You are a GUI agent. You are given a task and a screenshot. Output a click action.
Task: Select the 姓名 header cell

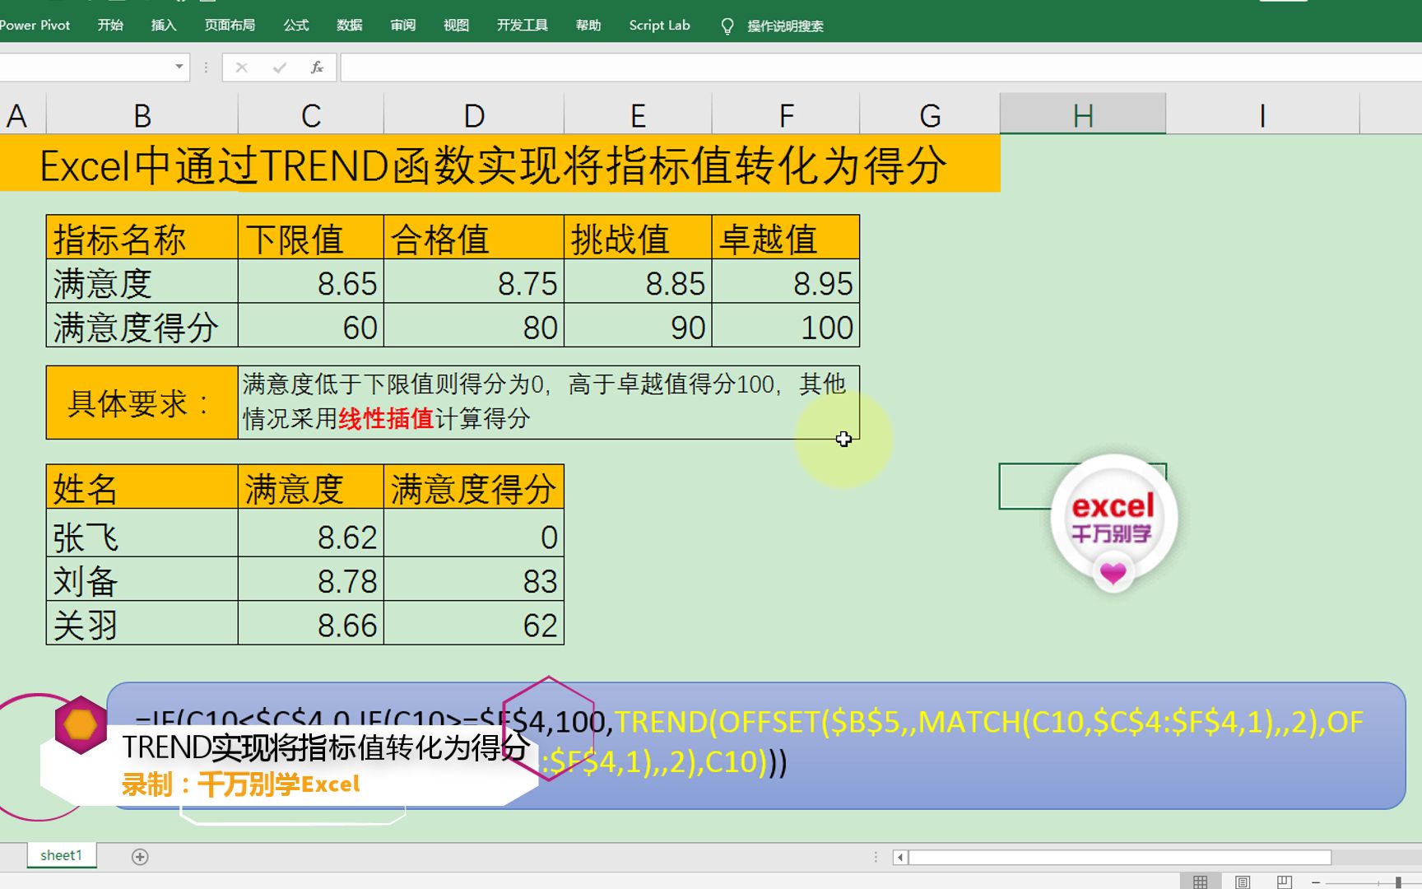click(x=142, y=487)
